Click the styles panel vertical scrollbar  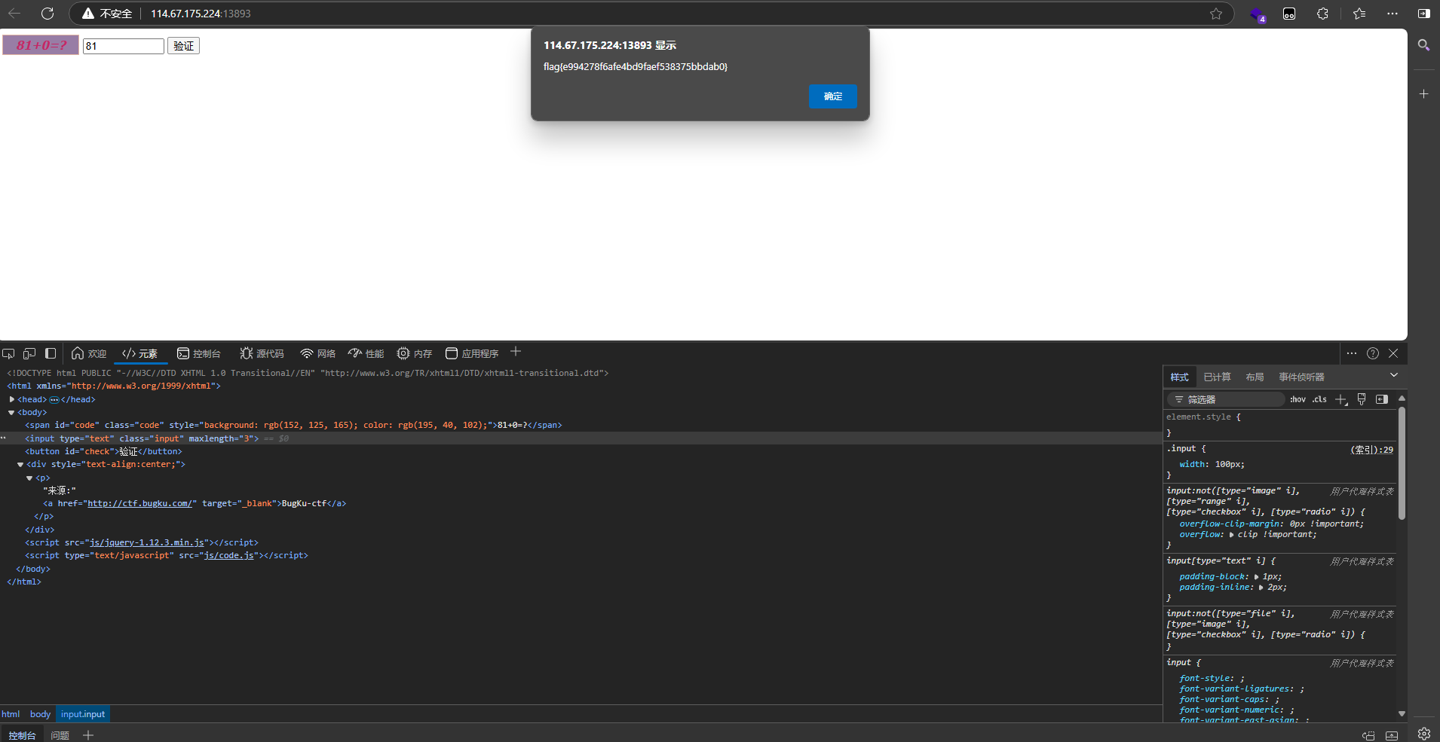tap(1402, 463)
